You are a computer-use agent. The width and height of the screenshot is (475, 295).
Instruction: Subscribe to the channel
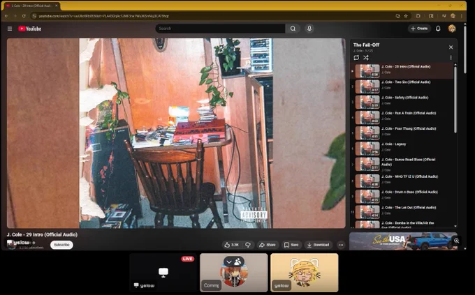(x=61, y=245)
